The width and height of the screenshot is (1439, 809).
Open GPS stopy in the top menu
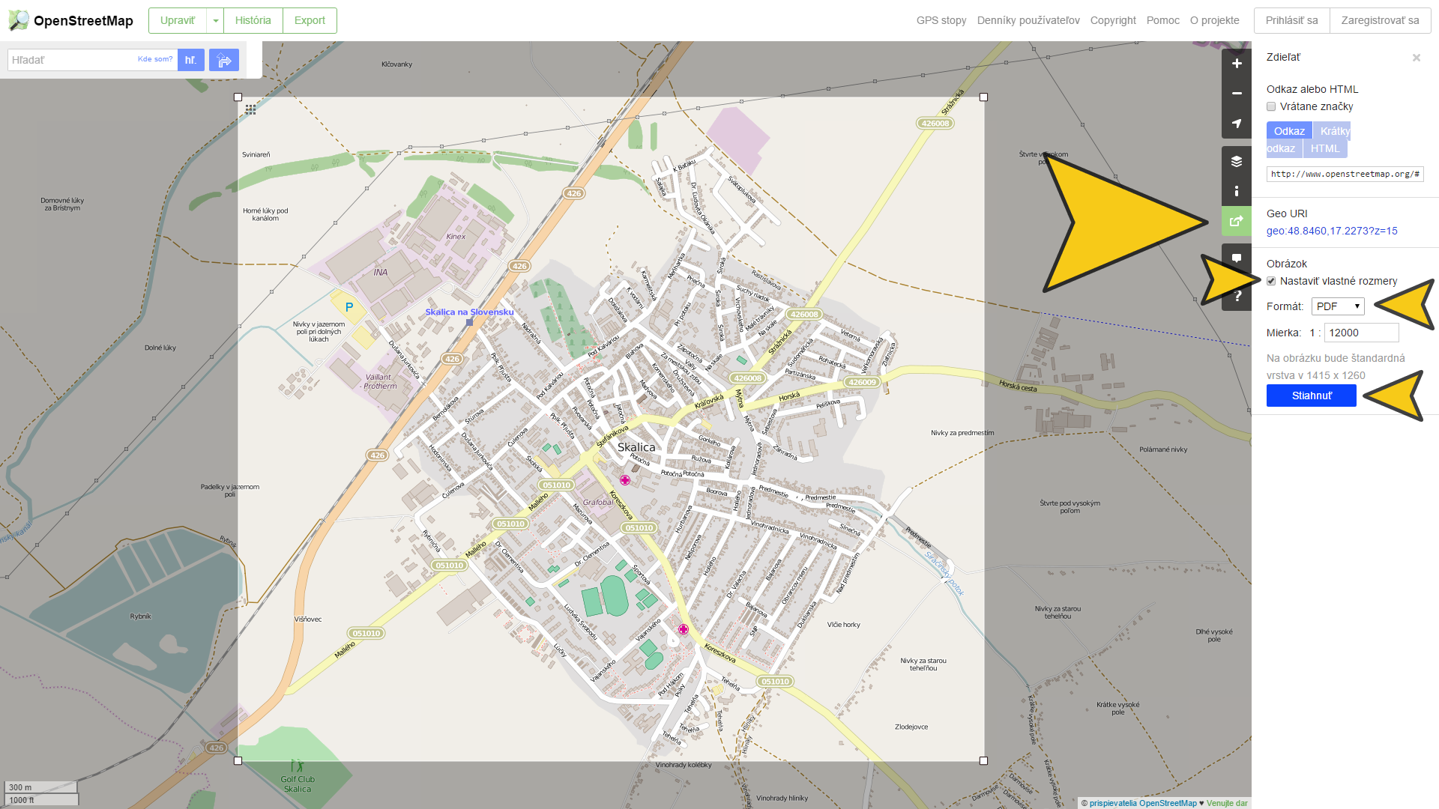(941, 20)
